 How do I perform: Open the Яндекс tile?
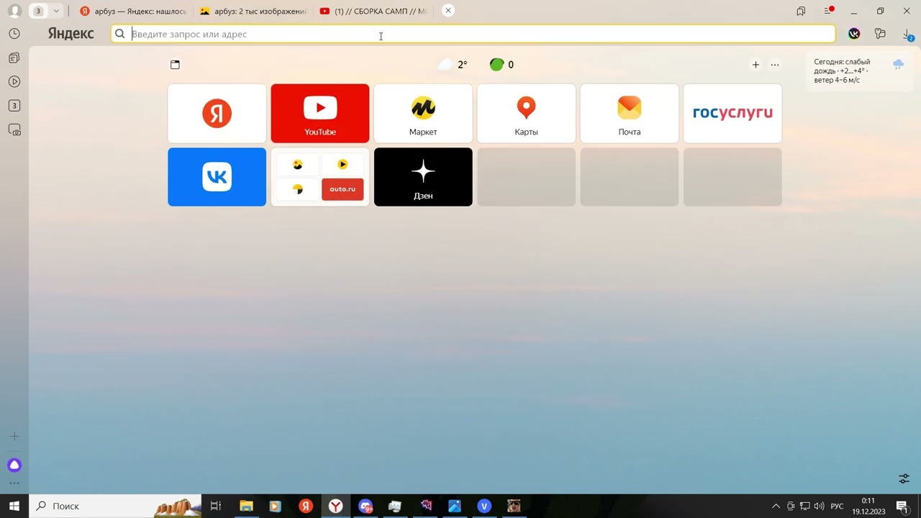pos(217,113)
